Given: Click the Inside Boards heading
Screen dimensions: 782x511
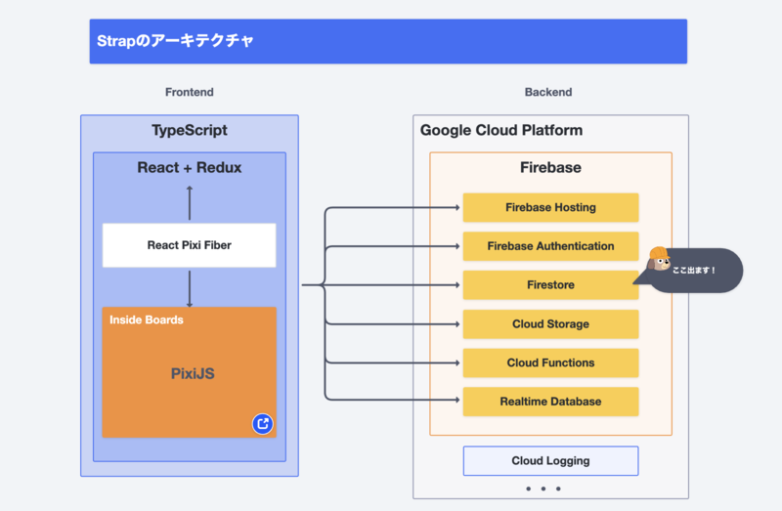Looking at the screenshot, I should tap(146, 320).
